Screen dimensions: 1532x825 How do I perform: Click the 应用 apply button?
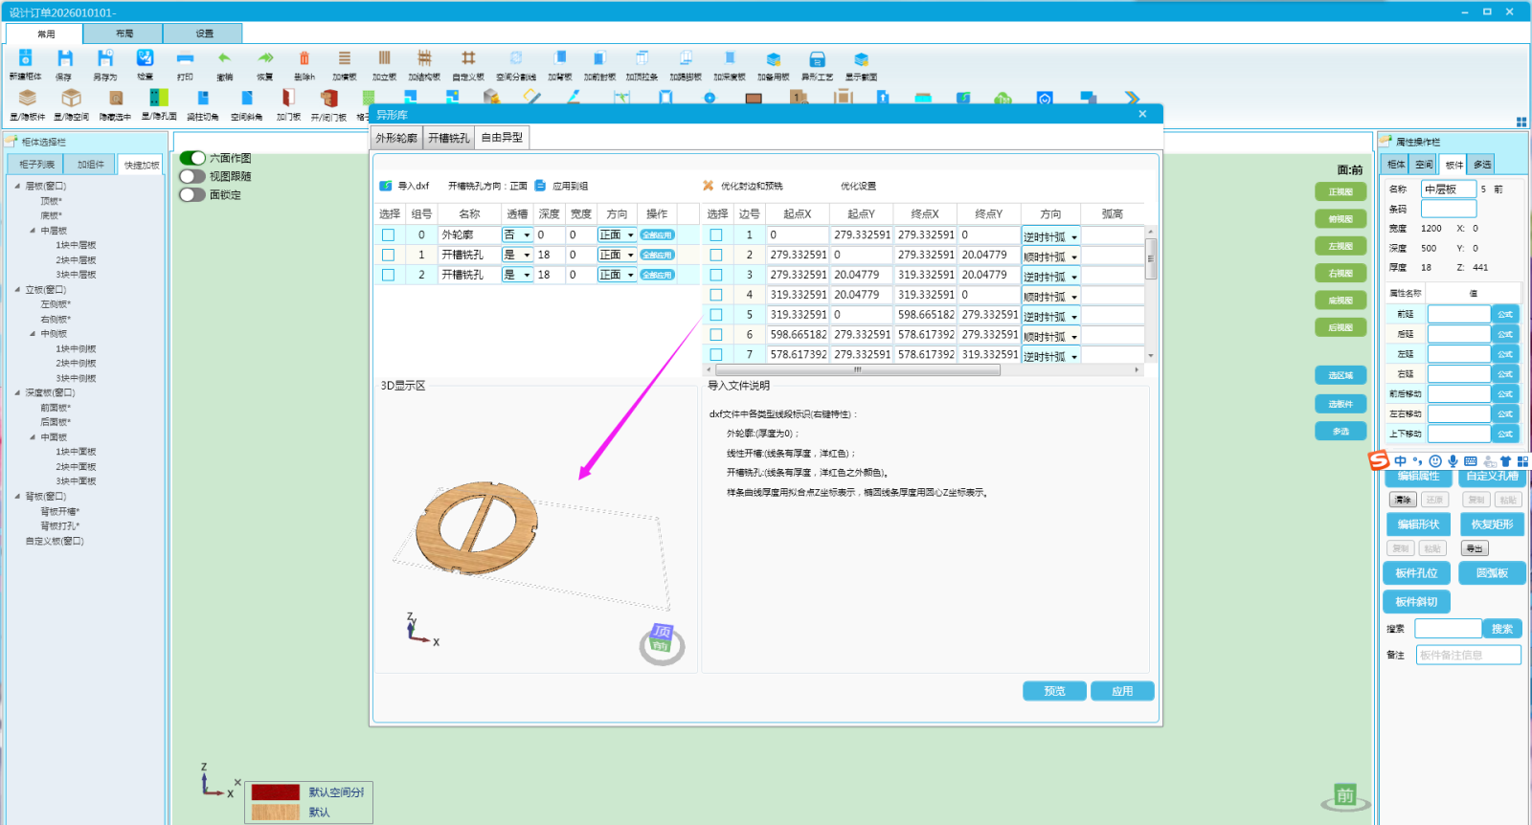pyautogui.click(x=1122, y=691)
